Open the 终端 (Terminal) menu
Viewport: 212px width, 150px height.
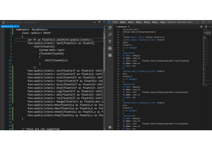pos(163,22)
